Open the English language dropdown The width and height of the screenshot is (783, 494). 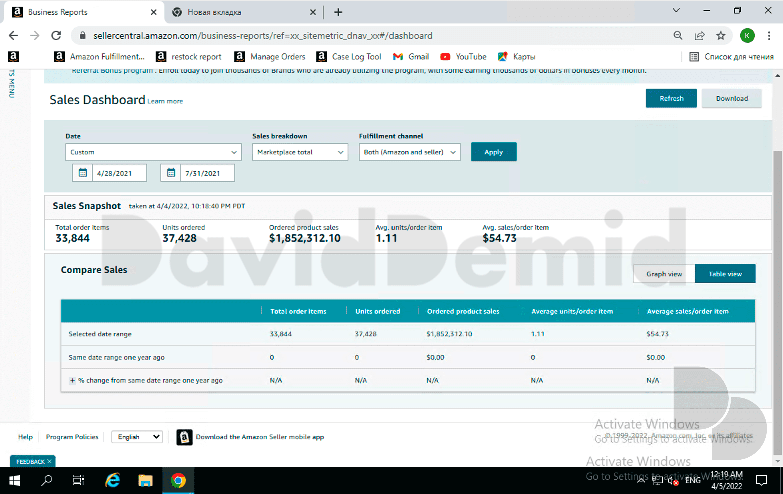tap(137, 437)
